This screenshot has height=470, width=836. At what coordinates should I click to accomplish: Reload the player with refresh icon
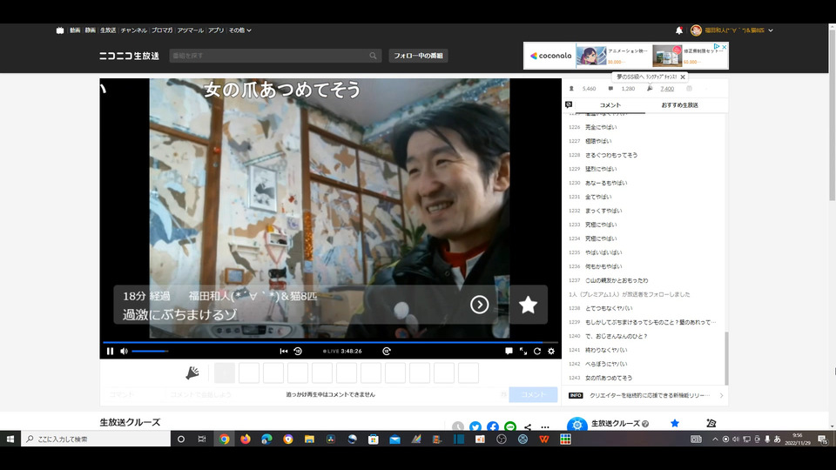coord(537,351)
